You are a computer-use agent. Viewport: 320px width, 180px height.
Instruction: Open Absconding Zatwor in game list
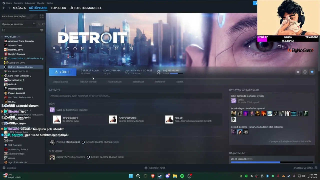pyautogui.click(x=18, y=149)
